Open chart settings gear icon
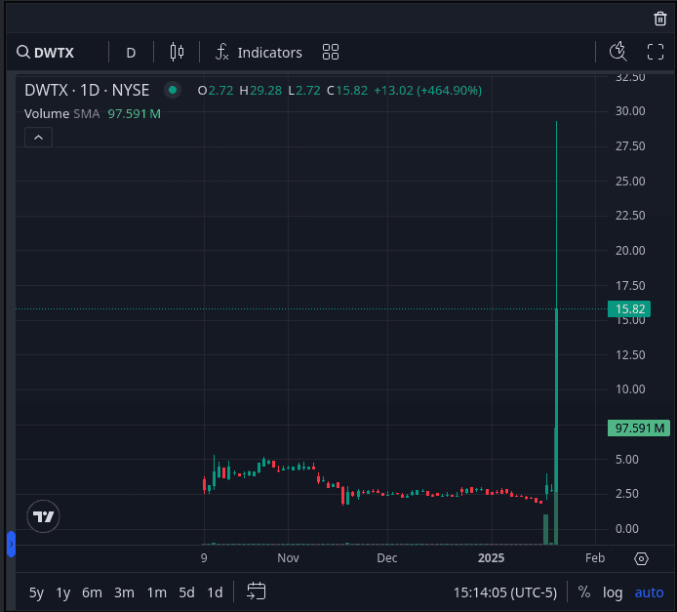The width and height of the screenshot is (677, 612). [x=641, y=558]
